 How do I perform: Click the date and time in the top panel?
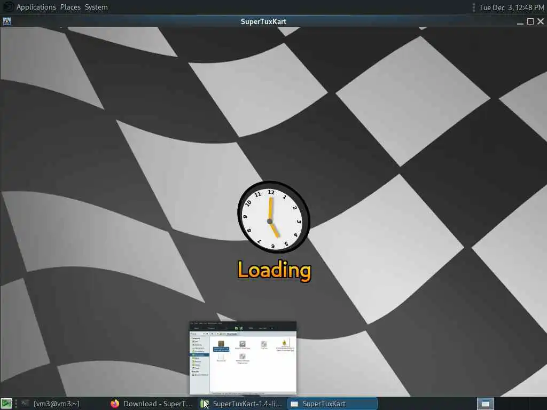511,7
